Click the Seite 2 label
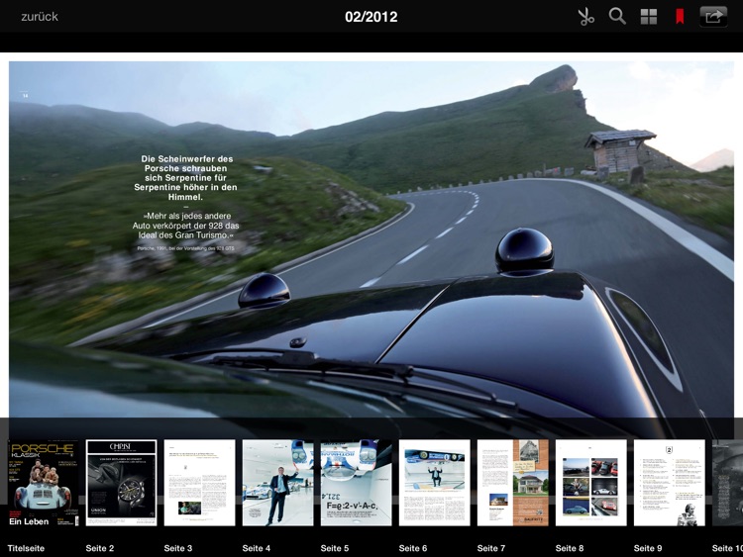Viewport: 743px width, 557px height. (x=100, y=548)
